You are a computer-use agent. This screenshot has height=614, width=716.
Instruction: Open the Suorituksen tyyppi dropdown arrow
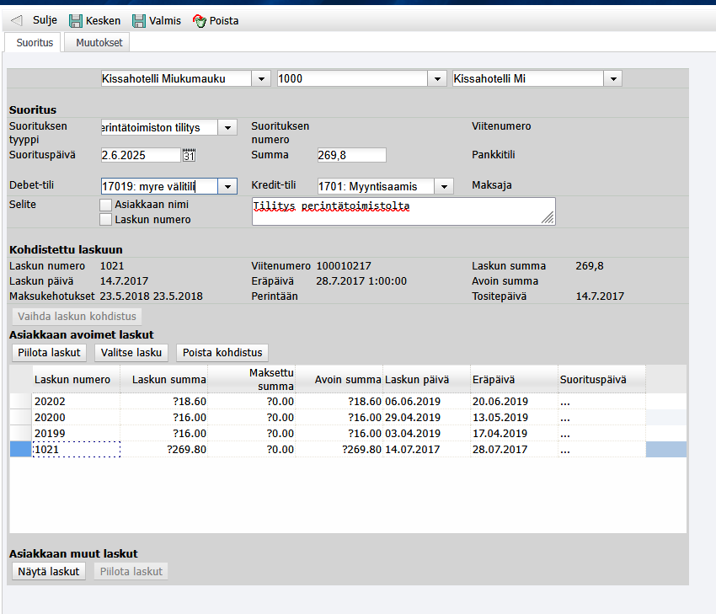click(227, 128)
